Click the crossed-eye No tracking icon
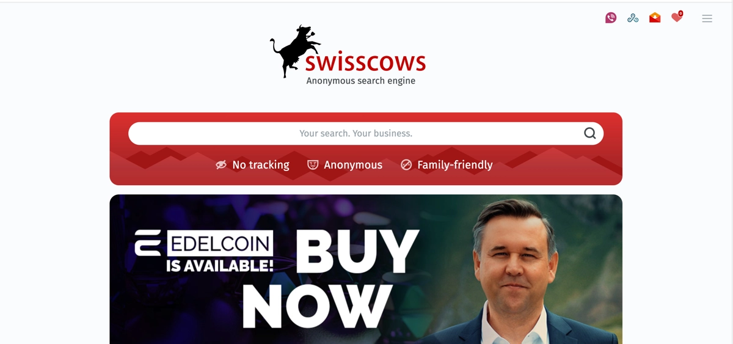The image size is (733, 344). point(221,165)
